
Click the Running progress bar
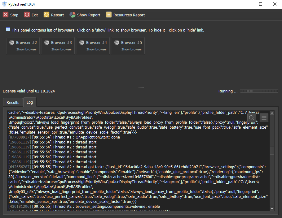(259, 91)
